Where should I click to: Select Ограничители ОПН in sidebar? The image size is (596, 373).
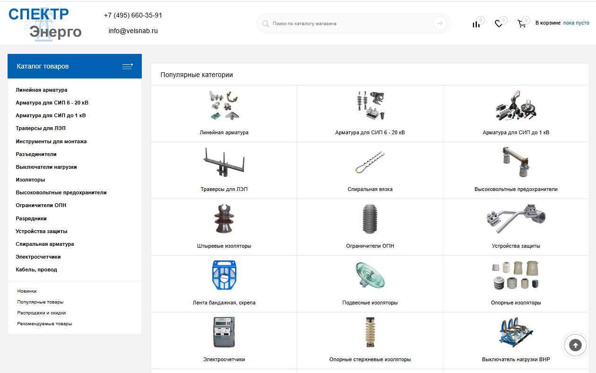point(41,205)
